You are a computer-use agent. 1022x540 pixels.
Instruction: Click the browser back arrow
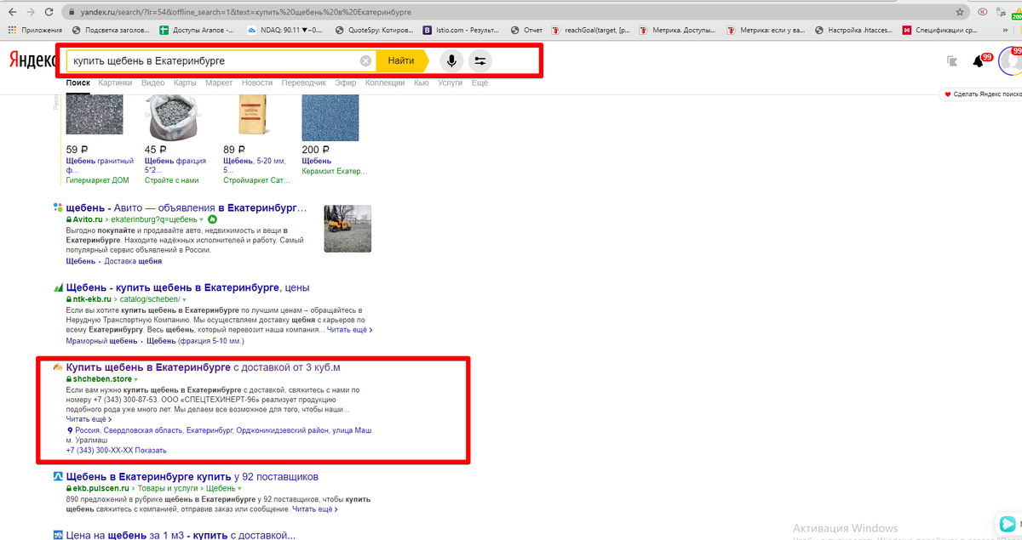(x=12, y=13)
